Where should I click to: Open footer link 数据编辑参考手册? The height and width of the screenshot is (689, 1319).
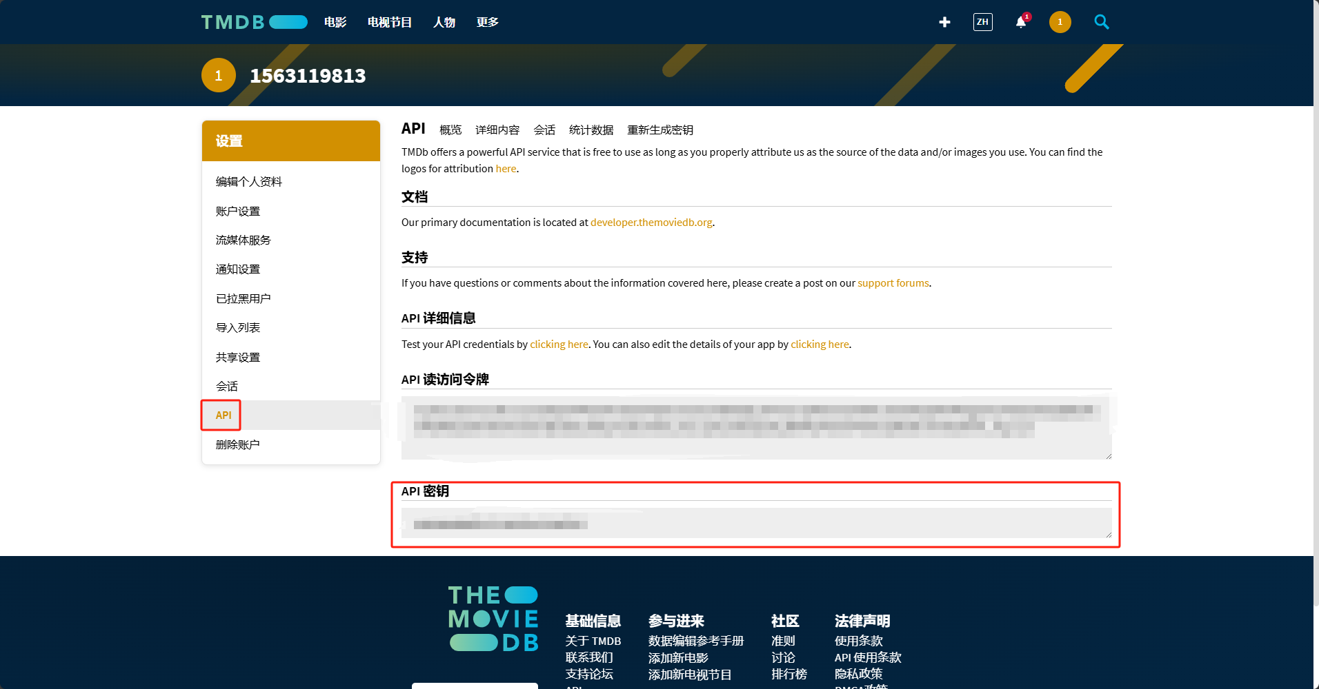pyautogui.click(x=696, y=641)
